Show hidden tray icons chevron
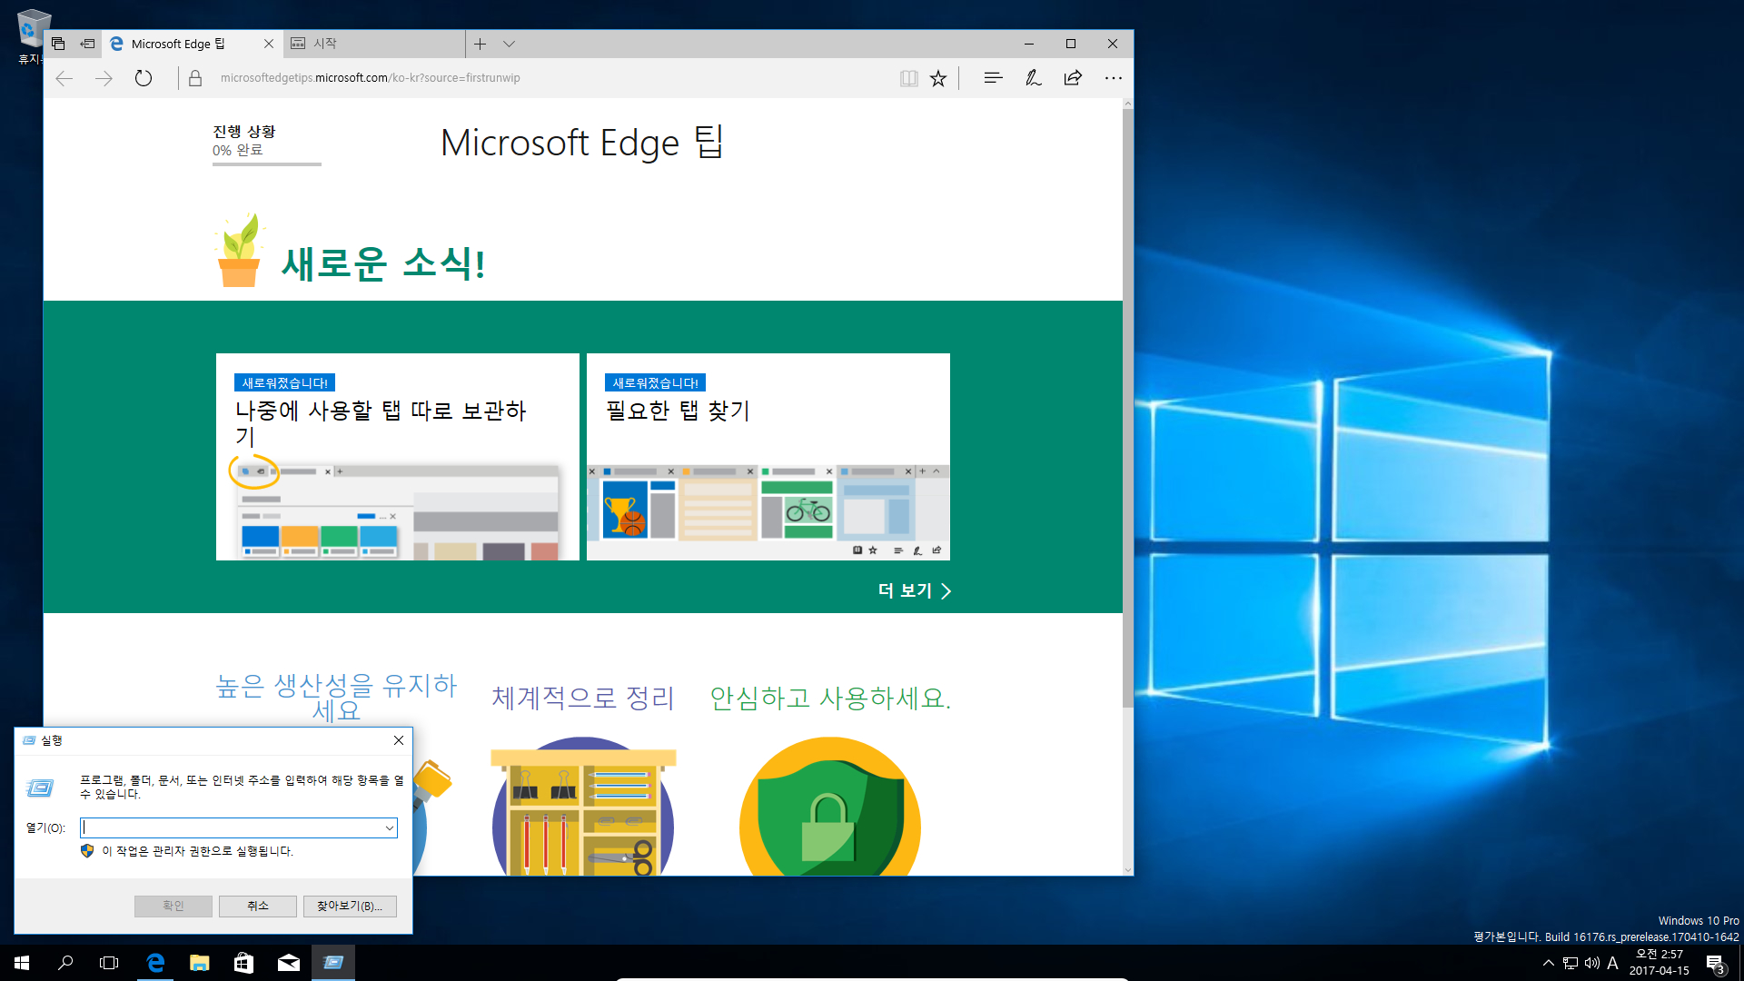Screen dimensions: 1744x981 1549,963
